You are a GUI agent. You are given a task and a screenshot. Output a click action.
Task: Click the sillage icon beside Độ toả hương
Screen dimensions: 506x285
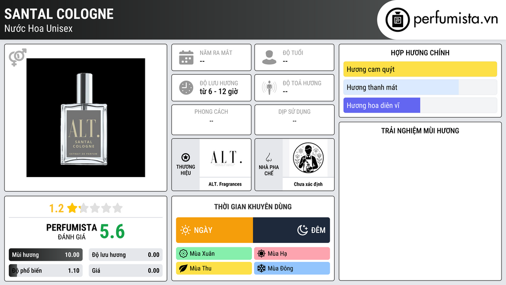[x=269, y=88]
